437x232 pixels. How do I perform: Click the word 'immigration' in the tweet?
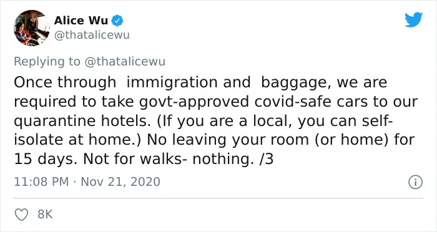click(172, 82)
